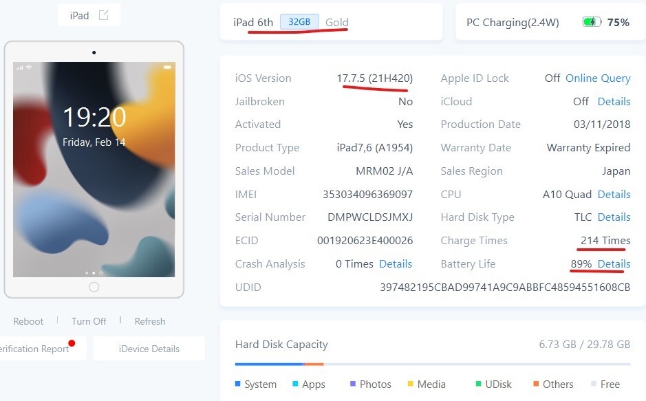Click the production date 03/11/2018
The width and height of the screenshot is (646, 401).
click(602, 124)
